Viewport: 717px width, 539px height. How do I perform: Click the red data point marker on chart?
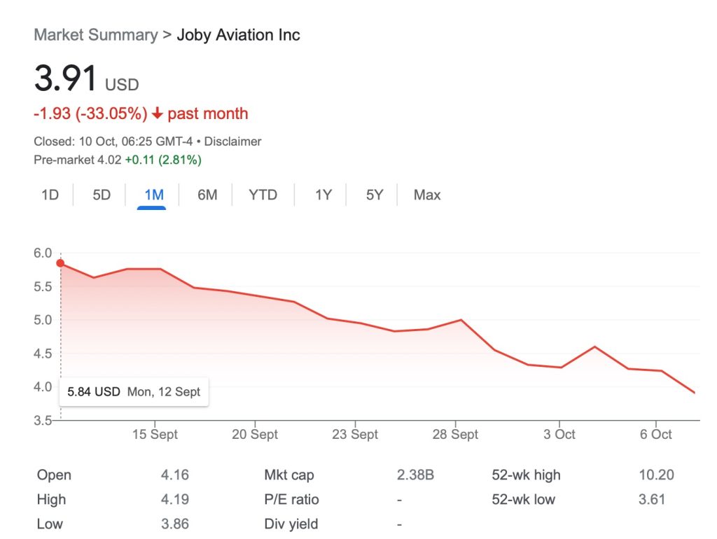click(60, 263)
